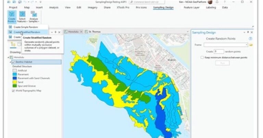Enable Keep minimum distance between points
Image resolution: width=263 pixels, height=138 pixels.
point(202,57)
